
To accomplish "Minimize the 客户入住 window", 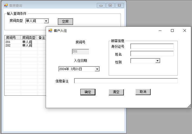I will tap(160, 31).
